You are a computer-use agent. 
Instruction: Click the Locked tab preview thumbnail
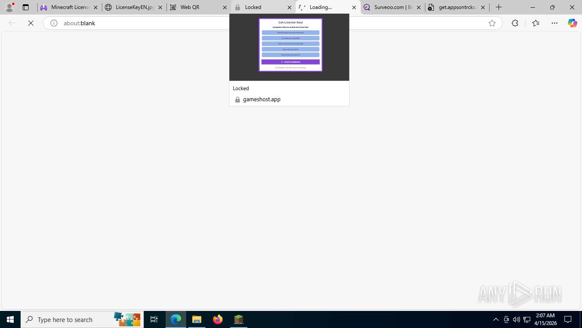click(x=289, y=47)
